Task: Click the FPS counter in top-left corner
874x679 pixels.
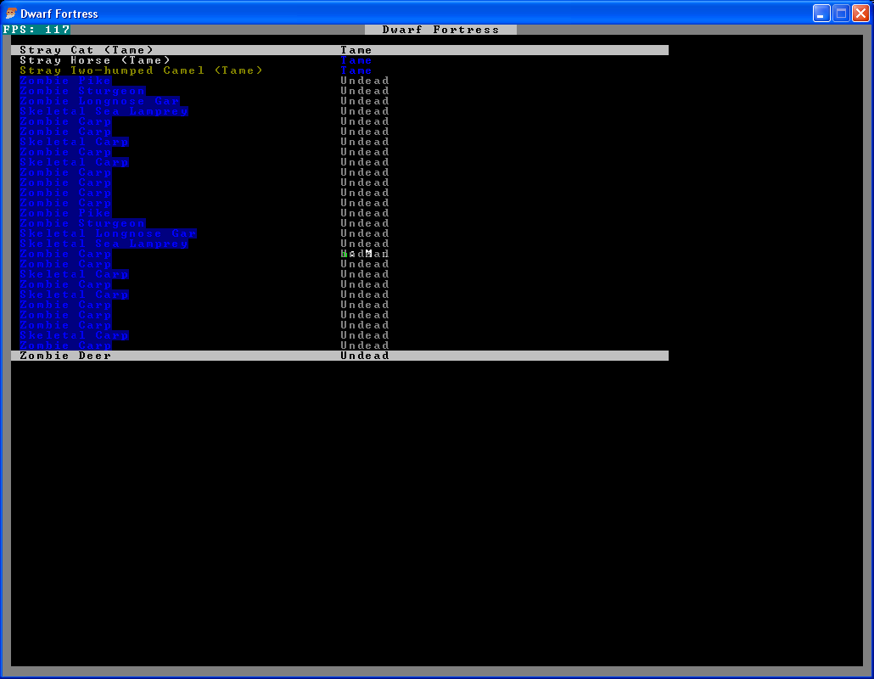Action: click(x=36, y=30)
